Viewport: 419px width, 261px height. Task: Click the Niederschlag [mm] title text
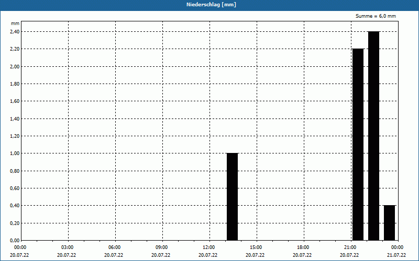211,5
